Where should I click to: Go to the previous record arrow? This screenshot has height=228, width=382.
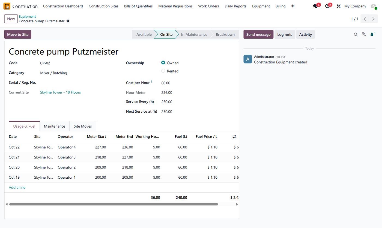[x=365, y=19]
